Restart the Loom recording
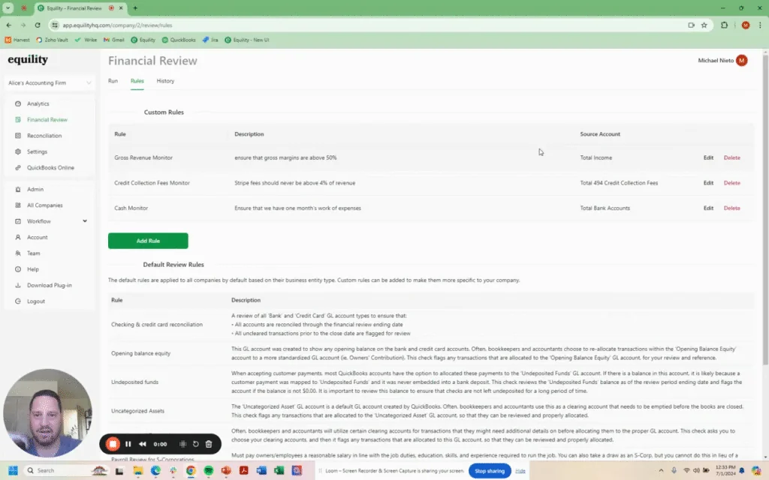This screenshot has height=480, width=769. click(x=194, y=443)
